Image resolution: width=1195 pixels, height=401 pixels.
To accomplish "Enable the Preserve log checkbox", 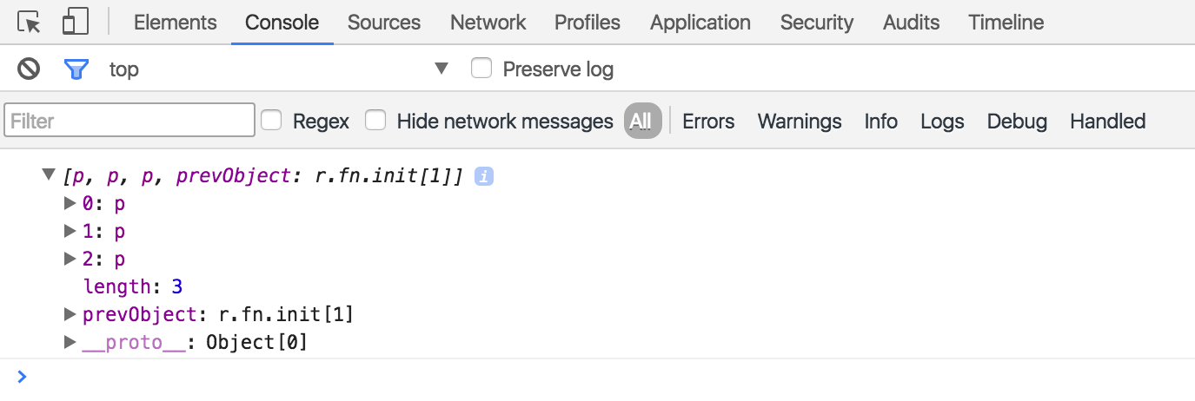I will click(x=481, y=69).
